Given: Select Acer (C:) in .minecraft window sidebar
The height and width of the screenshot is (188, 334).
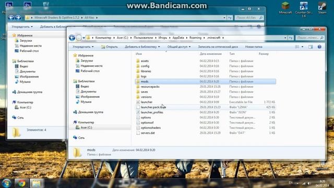Looking at the screenshot, I should click(x=86, y=127).
